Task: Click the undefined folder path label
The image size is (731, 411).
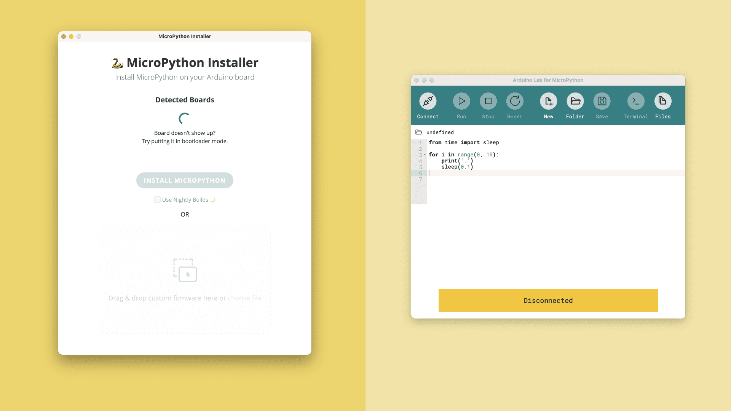Action: pyautogui.click(x=440, y=132)
